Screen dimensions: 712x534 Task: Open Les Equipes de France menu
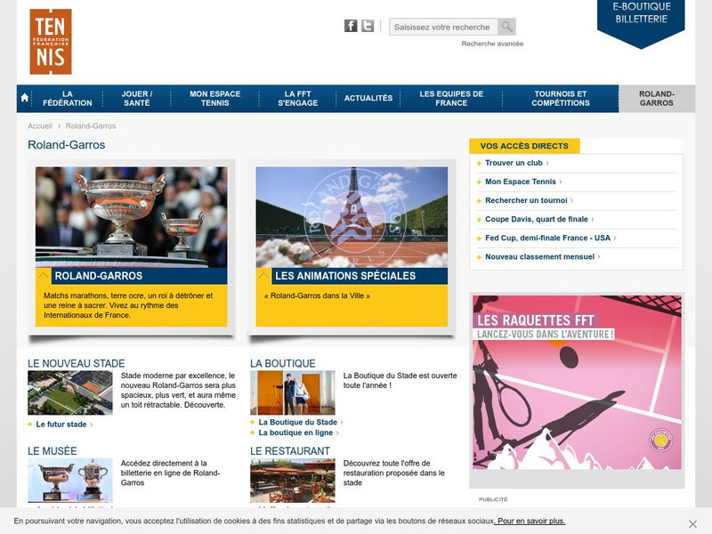(x=451, y=99)
